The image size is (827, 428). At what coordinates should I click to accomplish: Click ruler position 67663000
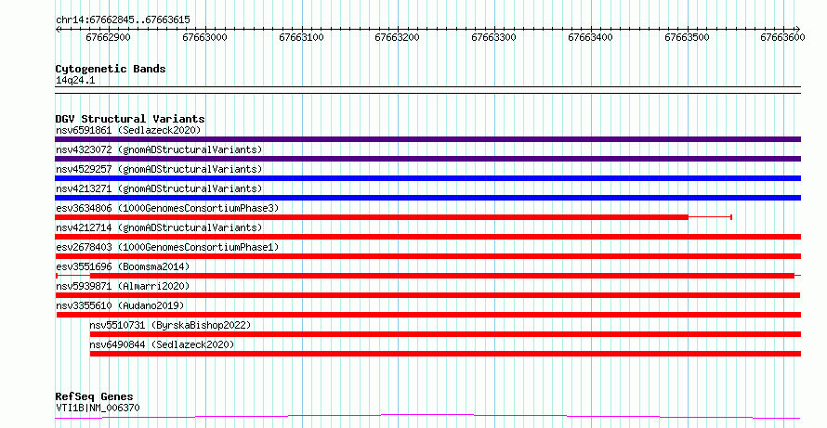[x=204, y=37]
